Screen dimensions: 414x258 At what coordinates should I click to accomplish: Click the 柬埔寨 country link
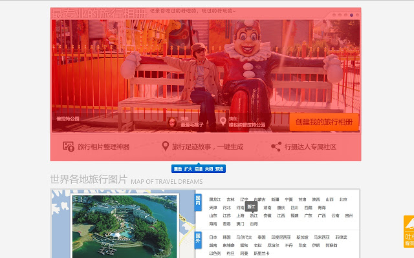228,245
